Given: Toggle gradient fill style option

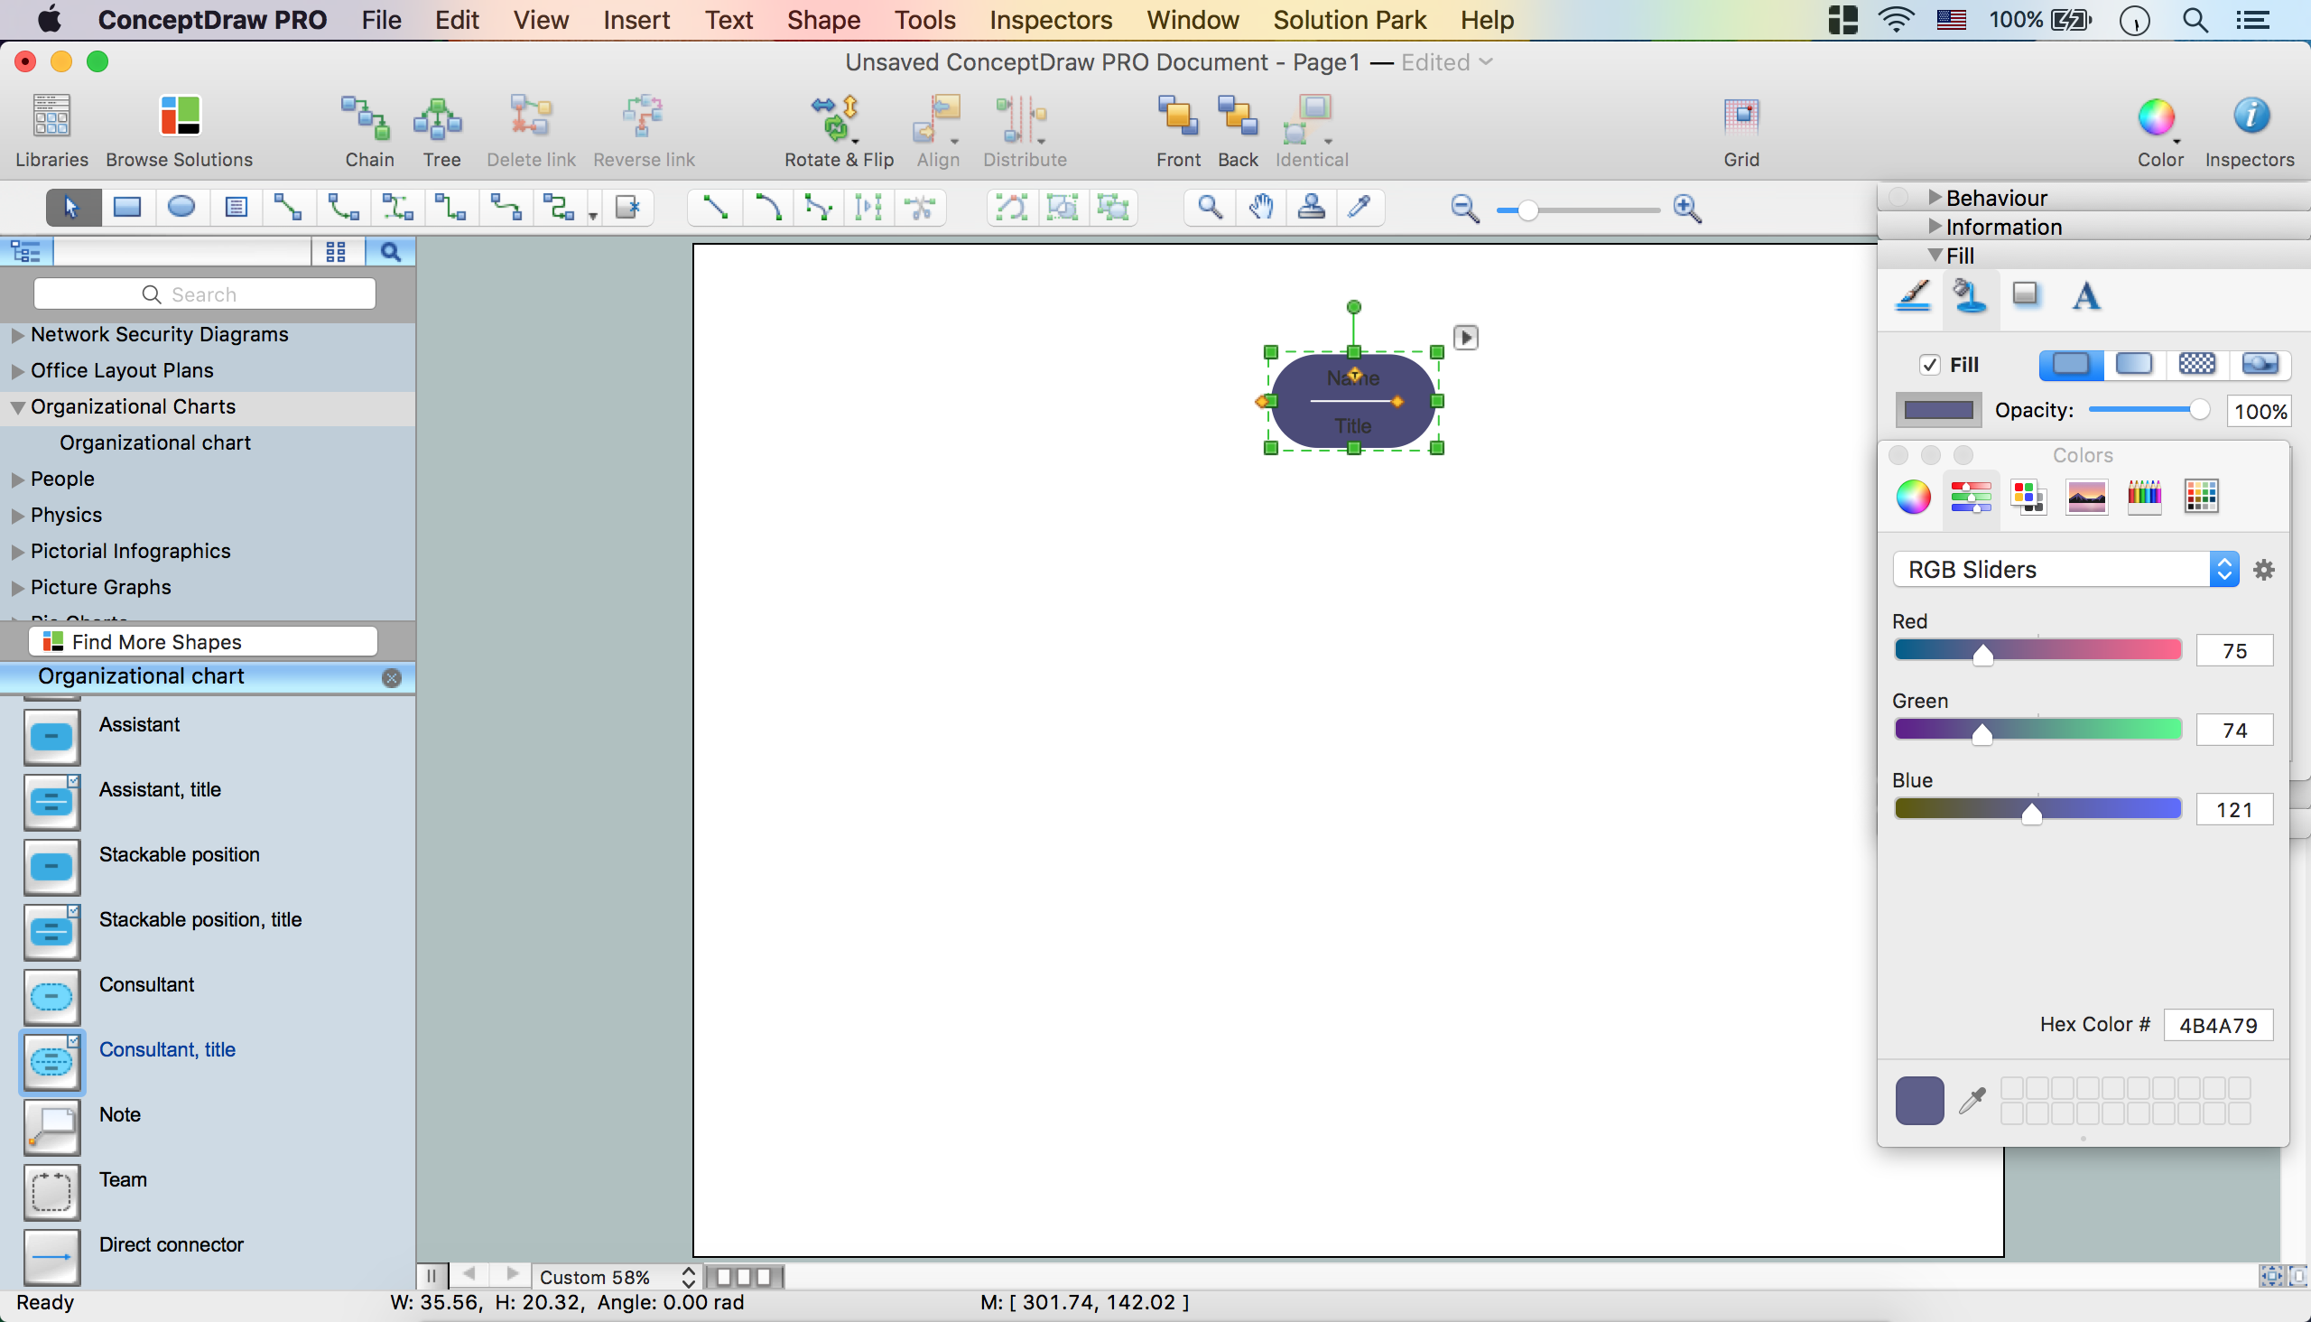Looking at the screenshot, I should 2133,365.
